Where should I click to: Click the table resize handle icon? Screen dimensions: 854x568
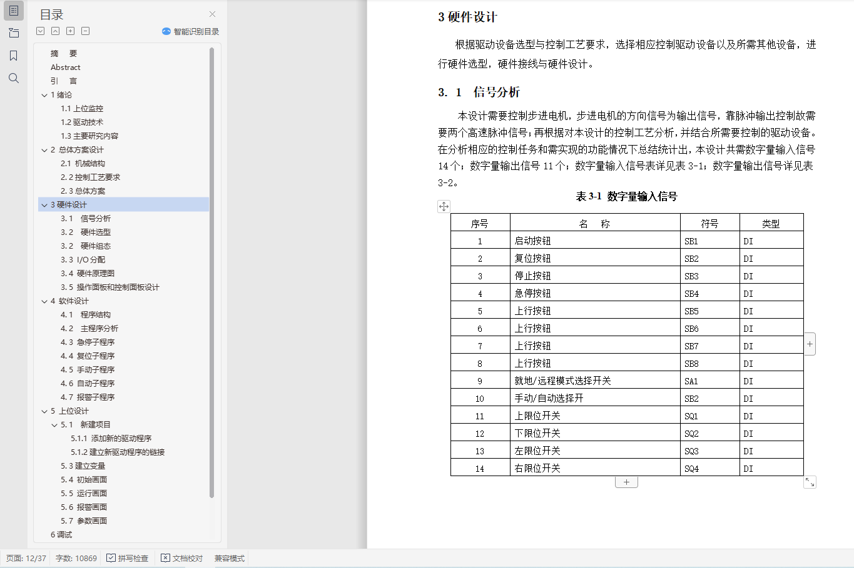(810, 482)
